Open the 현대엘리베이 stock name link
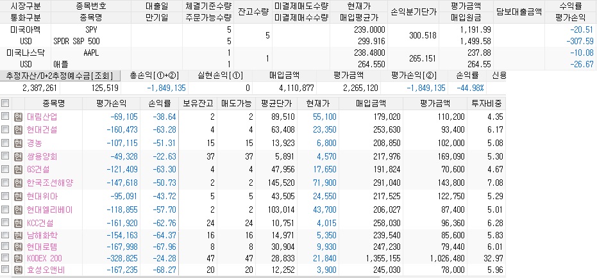597x278 pixels. pos(50,209)
